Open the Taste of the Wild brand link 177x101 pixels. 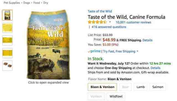click(x=100, y=11)
